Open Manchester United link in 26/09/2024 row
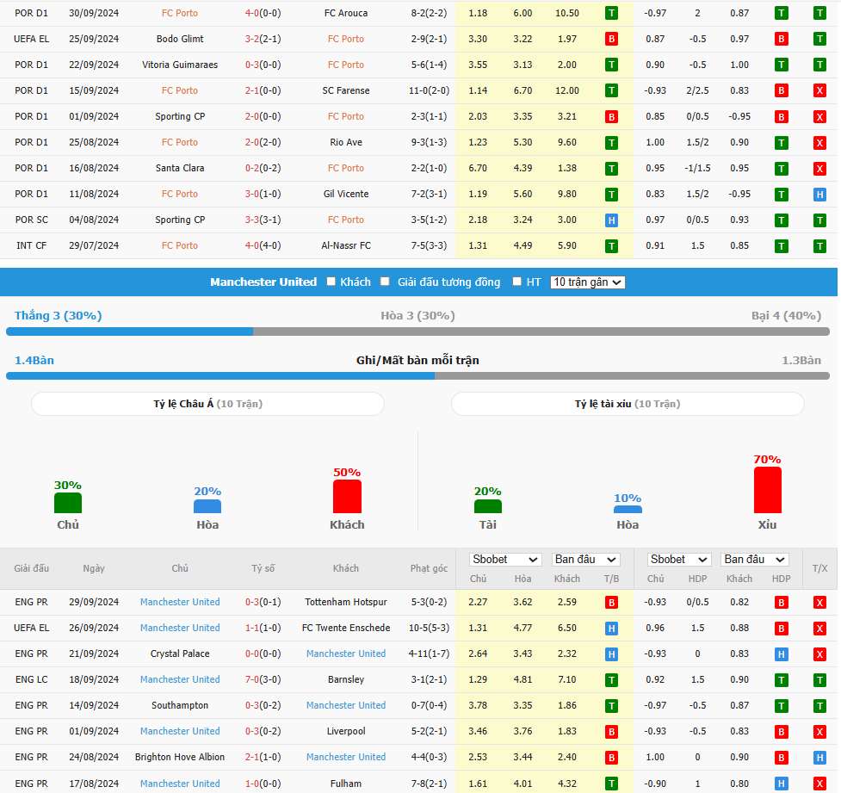 [x=180, y=628]
